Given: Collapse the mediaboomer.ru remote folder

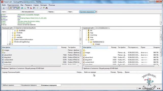Looking at the screenshot, I should click(89, 42).
